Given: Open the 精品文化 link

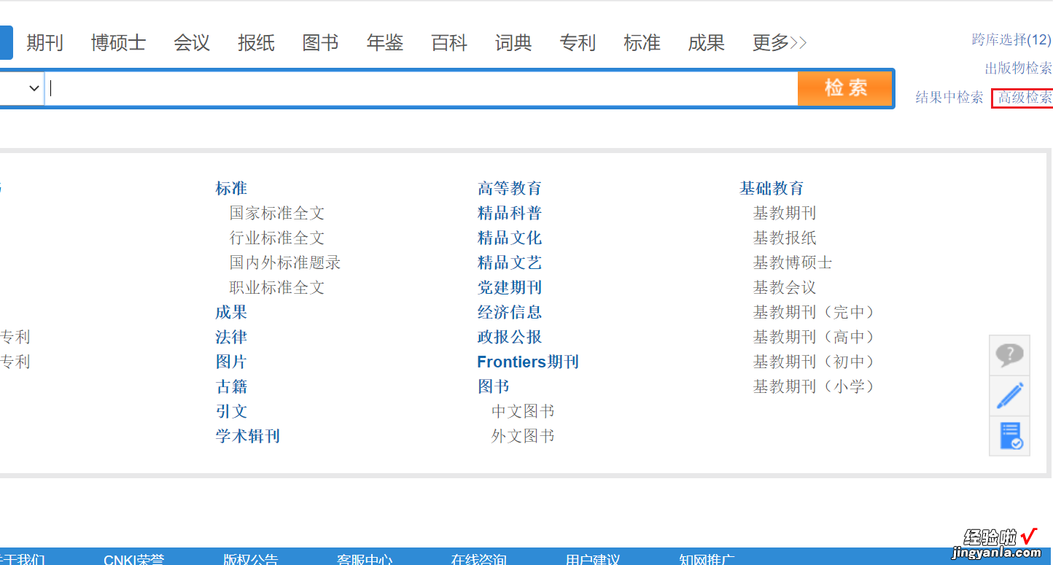Looking at the screenshot, I should pos(510,238).
